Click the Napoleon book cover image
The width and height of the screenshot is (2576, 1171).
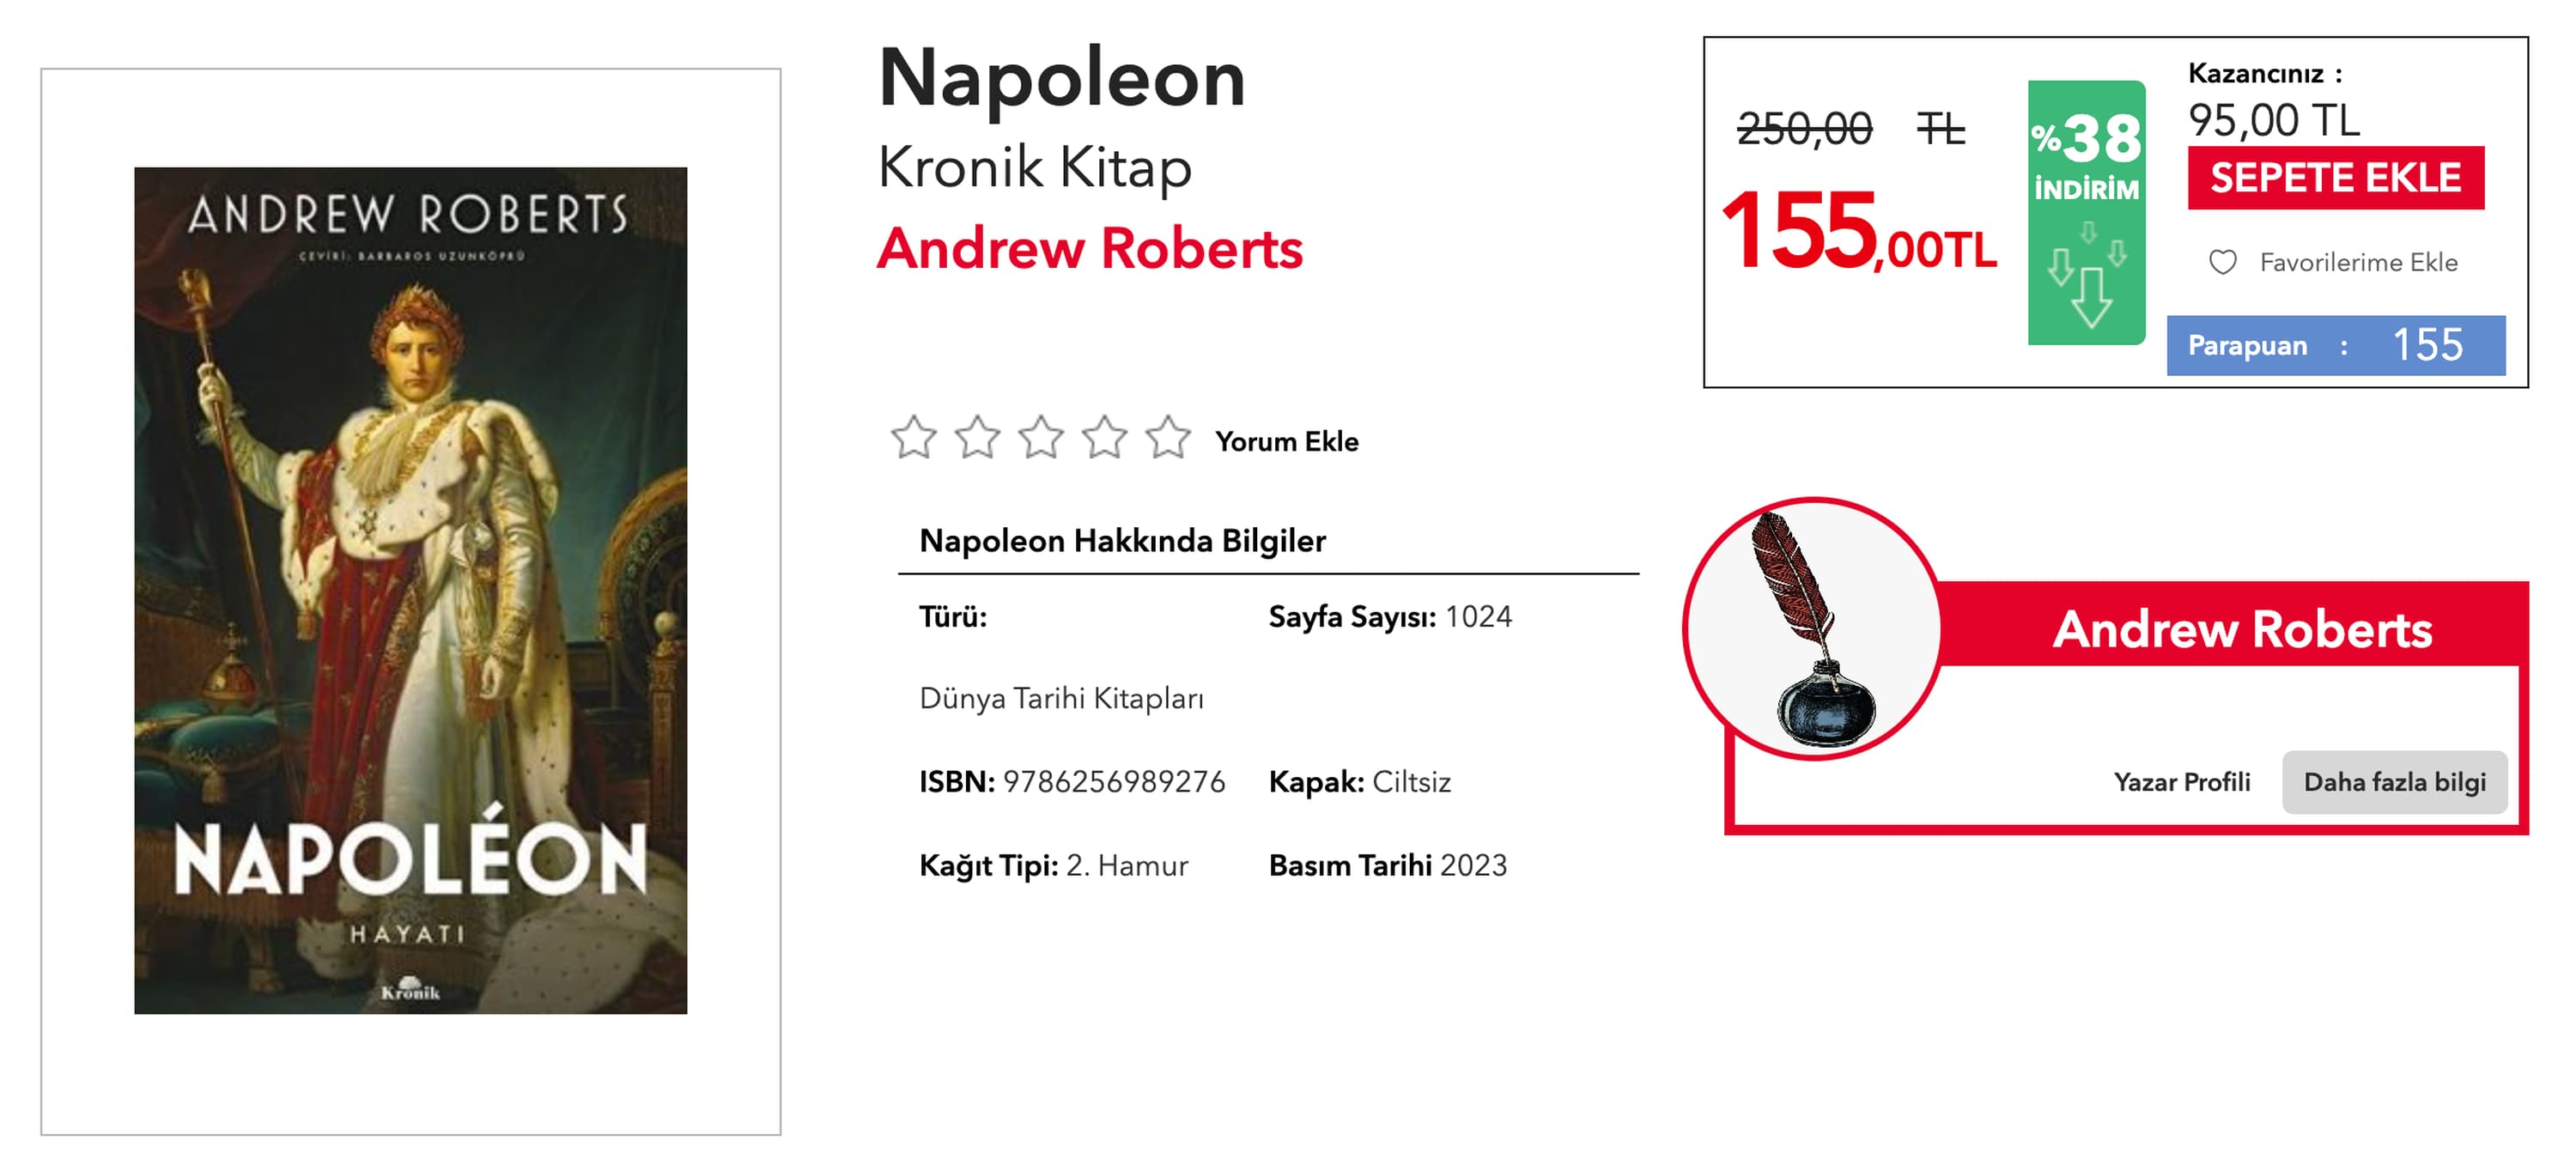coord(410,590)
